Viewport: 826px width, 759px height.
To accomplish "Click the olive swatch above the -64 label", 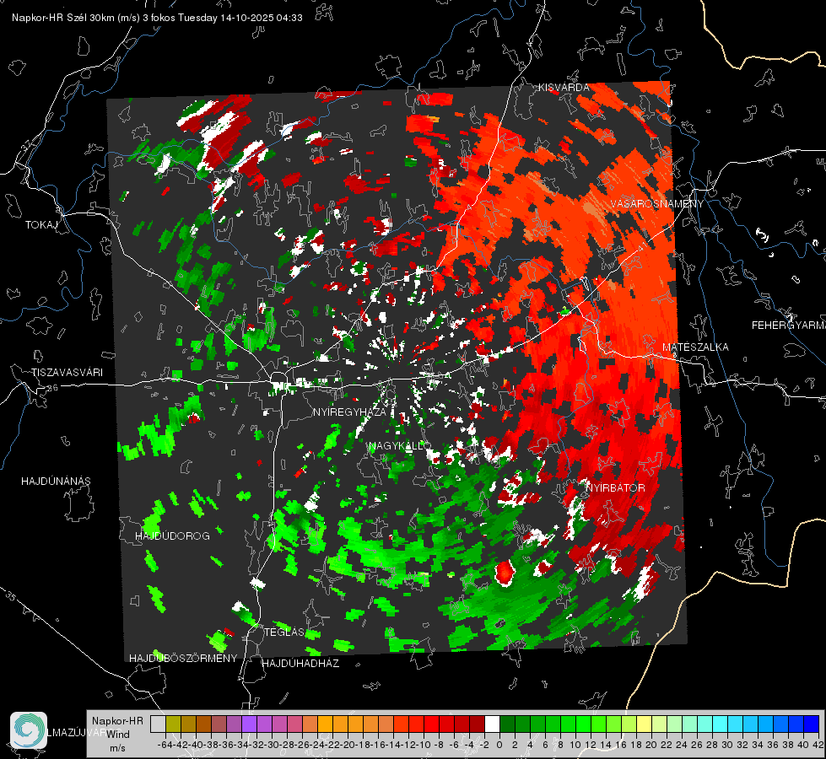I will 173,724.
